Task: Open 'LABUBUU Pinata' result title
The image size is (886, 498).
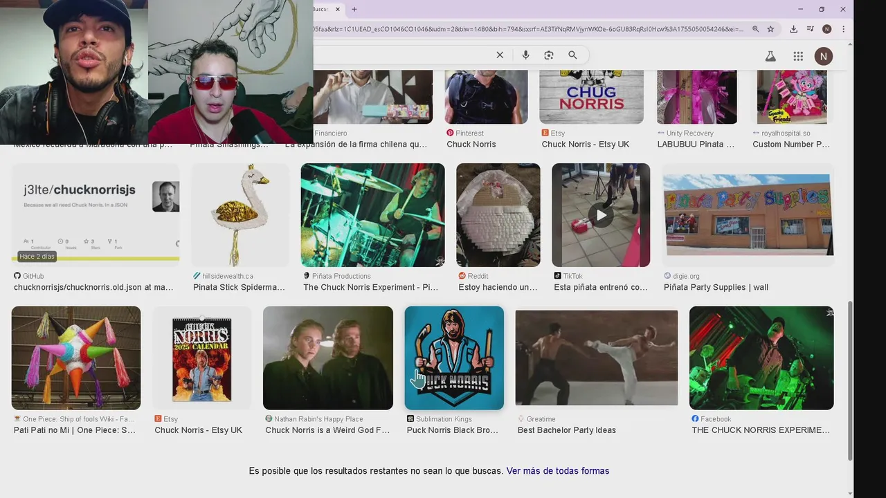Action: [x=696, y=145]
